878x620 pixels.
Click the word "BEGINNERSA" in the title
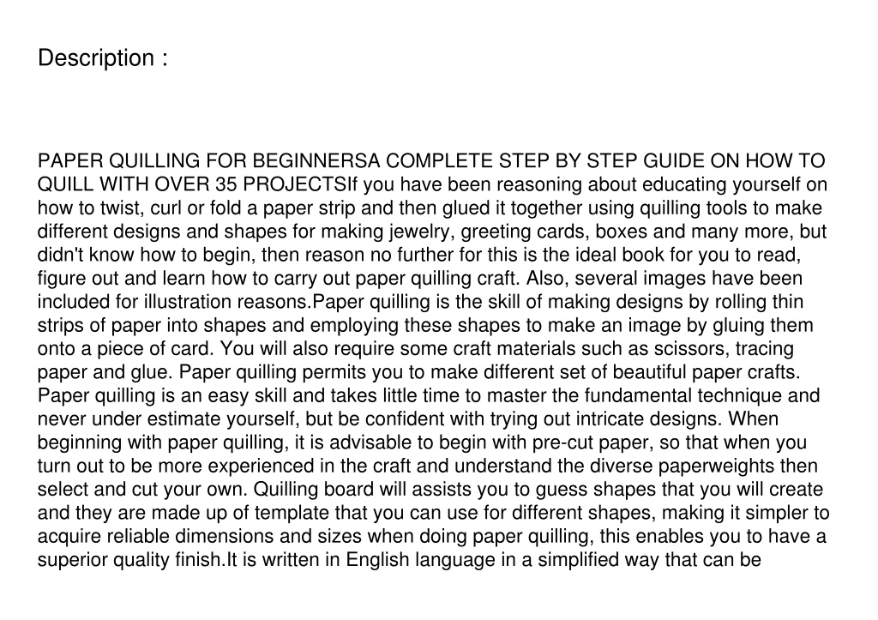[x=316, y=160]
